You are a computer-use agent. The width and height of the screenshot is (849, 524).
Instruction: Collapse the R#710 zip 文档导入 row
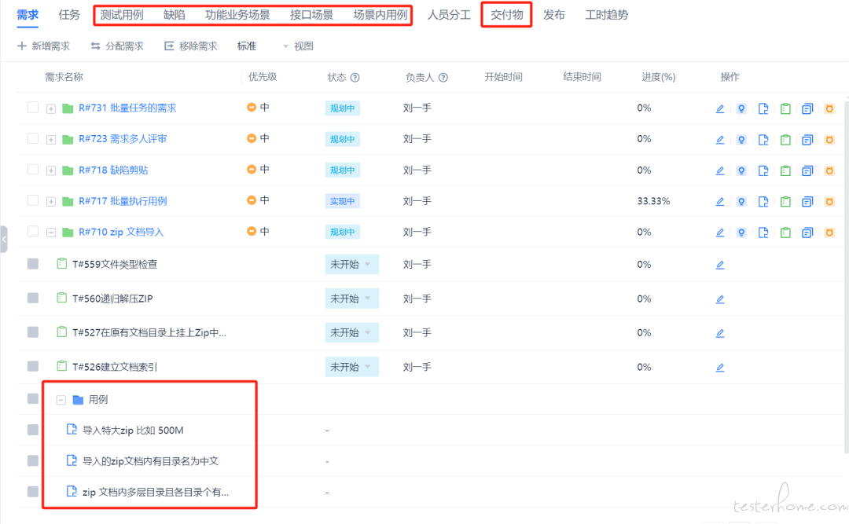(x=51, y=233)
